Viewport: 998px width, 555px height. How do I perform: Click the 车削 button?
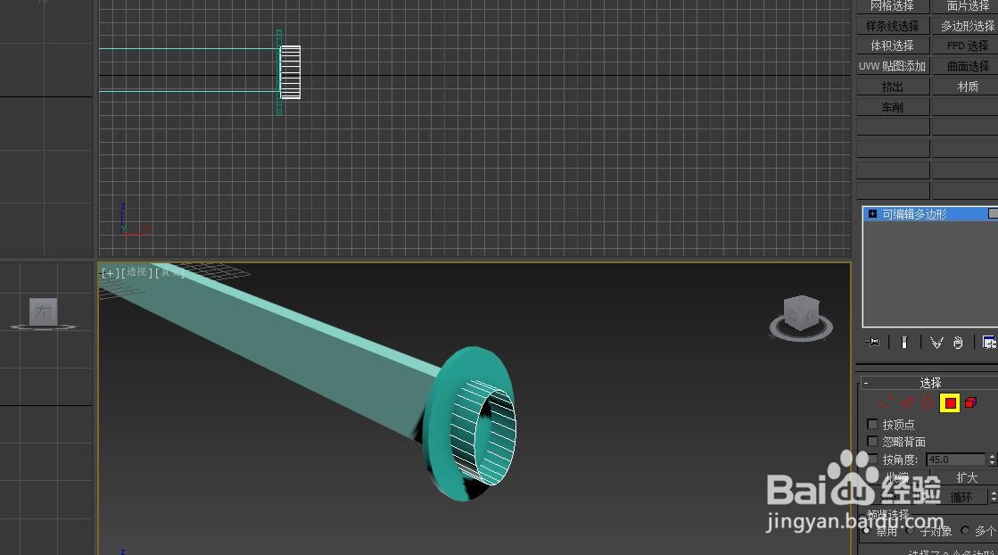click(x=892, y=106)
